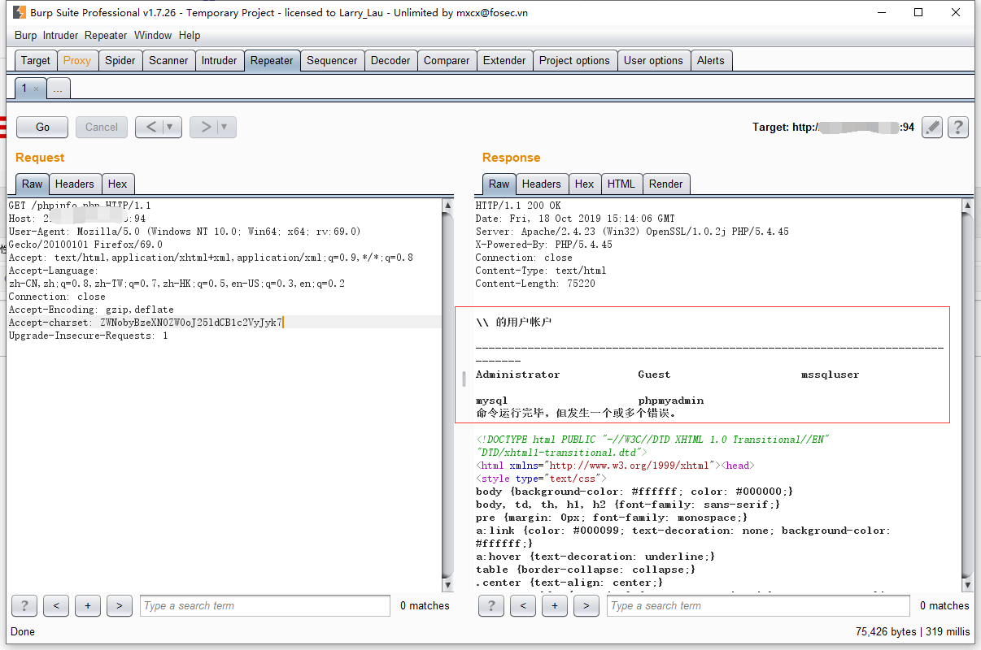Image resolution: width=981 pixels, height=650 pixels.
Task: Switch to the Extender tab
Action: point(504,60)
